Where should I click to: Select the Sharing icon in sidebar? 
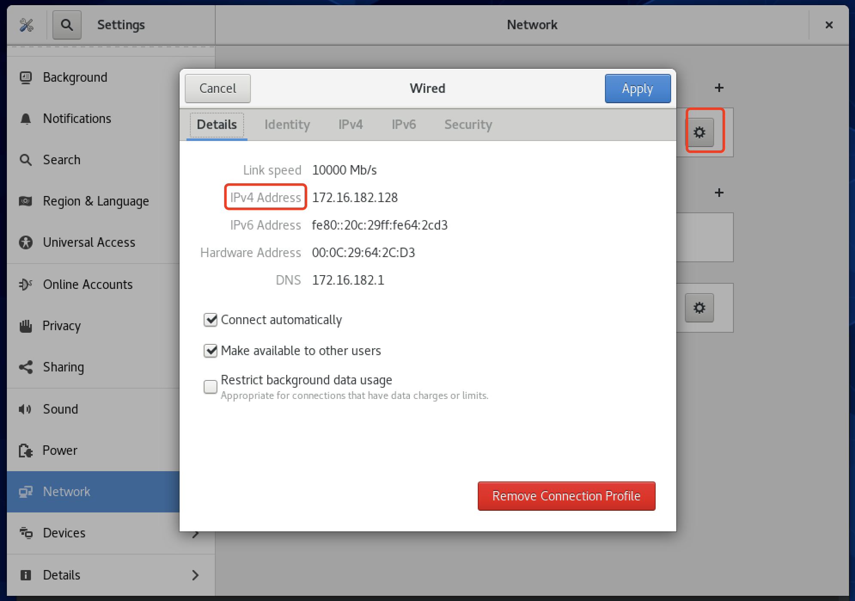26,367
